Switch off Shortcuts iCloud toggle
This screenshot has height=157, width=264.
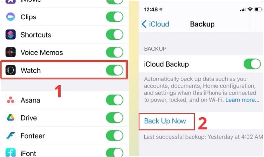point(115,35)
